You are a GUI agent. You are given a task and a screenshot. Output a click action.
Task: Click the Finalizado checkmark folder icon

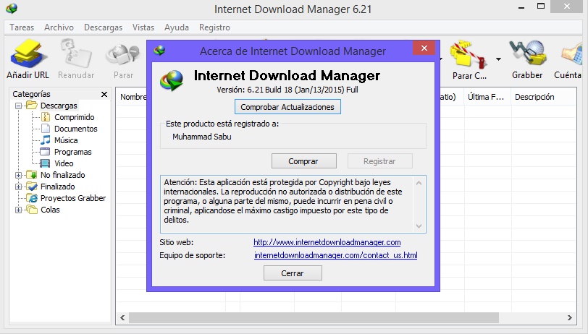tap(32, 187)
